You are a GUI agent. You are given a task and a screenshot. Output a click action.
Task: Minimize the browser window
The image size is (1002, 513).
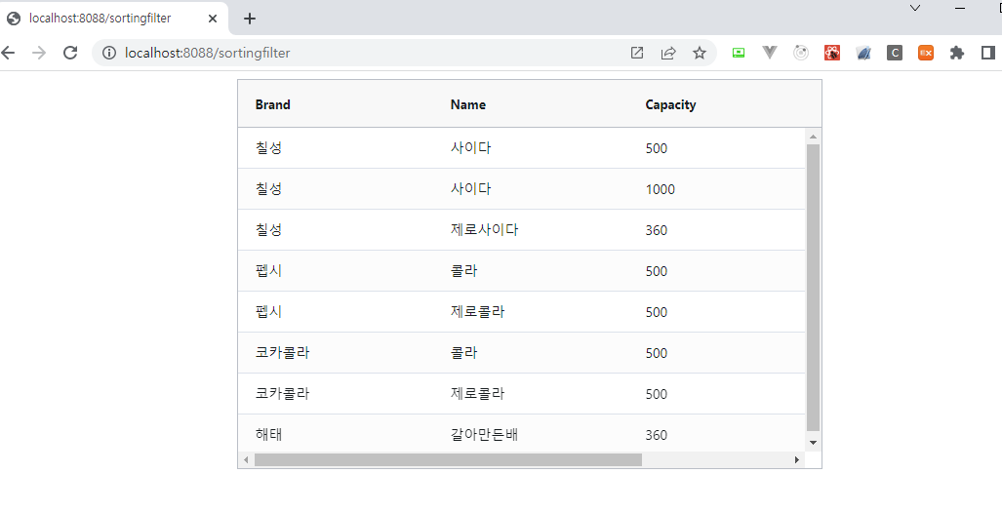(960, 9)
